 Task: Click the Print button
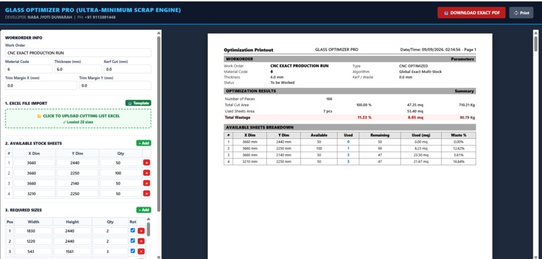pos(521,13)
